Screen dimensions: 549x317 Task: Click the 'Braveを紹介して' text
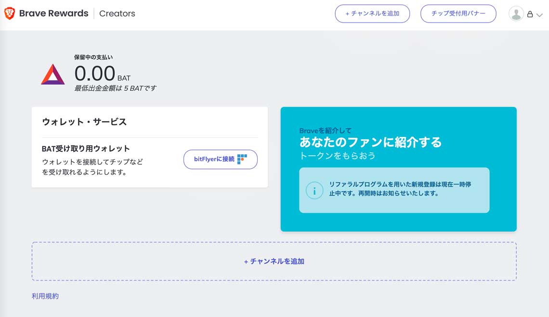click(325, 131)
